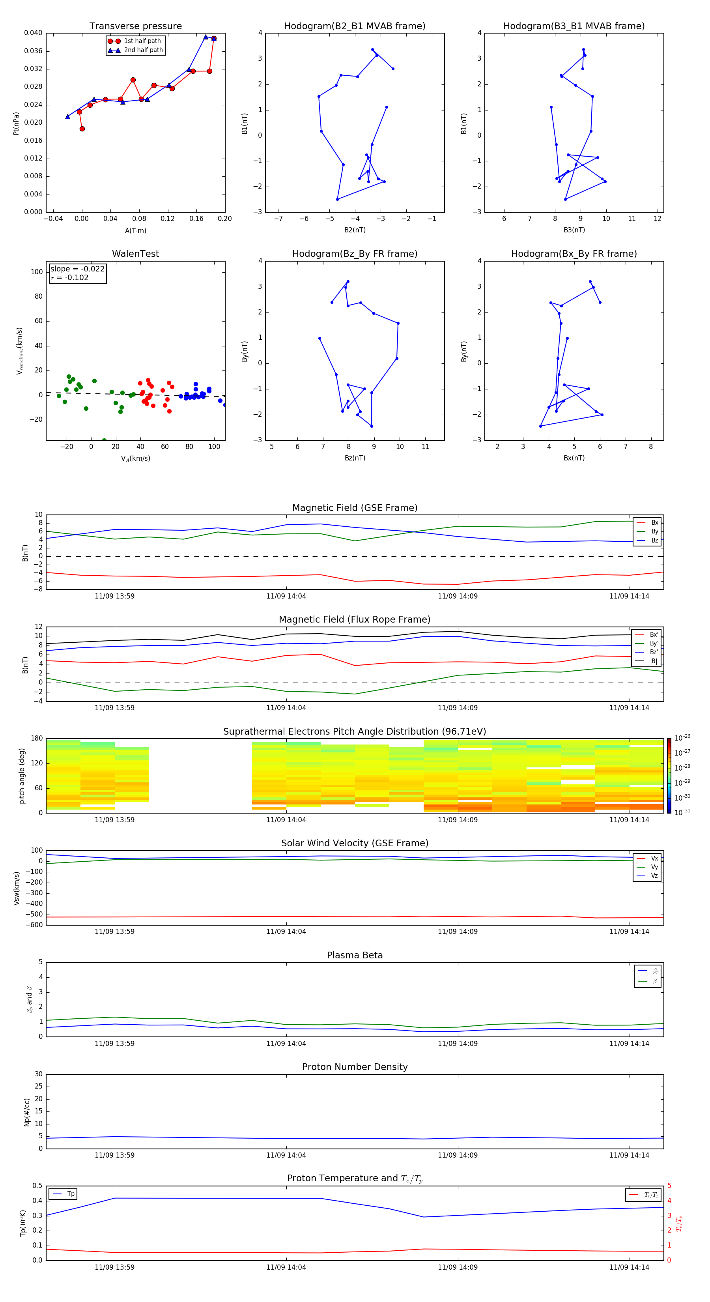Click the 'pitch angle (deg)' axis label
Image resolution: width=710 pixels, height=1302 pixels.
22,776
